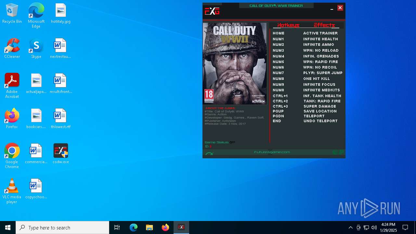This screenshot has height=234, width=416.
Task: Click the ACTIVE TRAINER effect label
Action: [x=320, y=33]
